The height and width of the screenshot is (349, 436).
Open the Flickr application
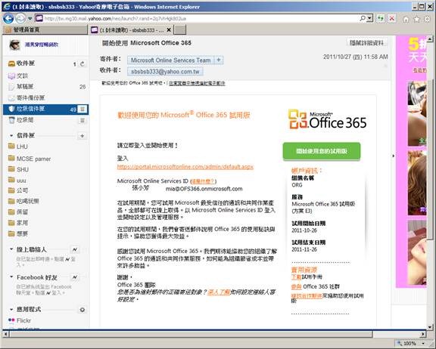point(23,320)
